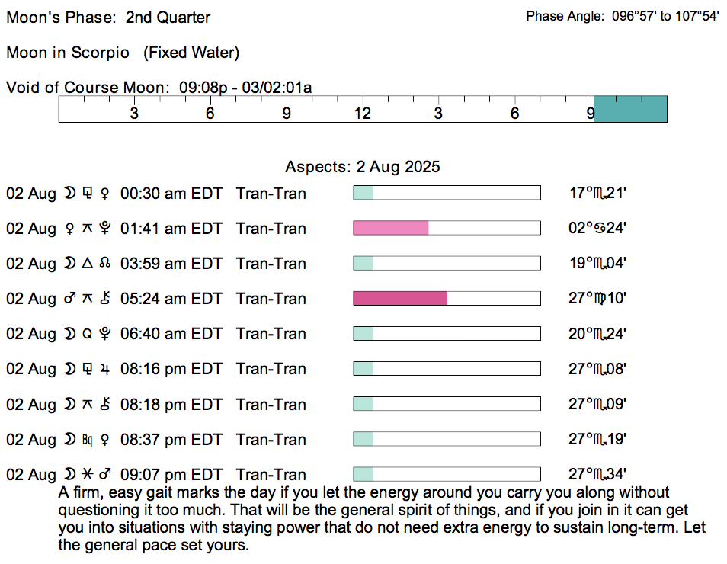Click Moon quincunx Chiron glyphs at 08:18 pm
Image resolution: width=727 pixels, height=564 pixels.
click(88, 404)
